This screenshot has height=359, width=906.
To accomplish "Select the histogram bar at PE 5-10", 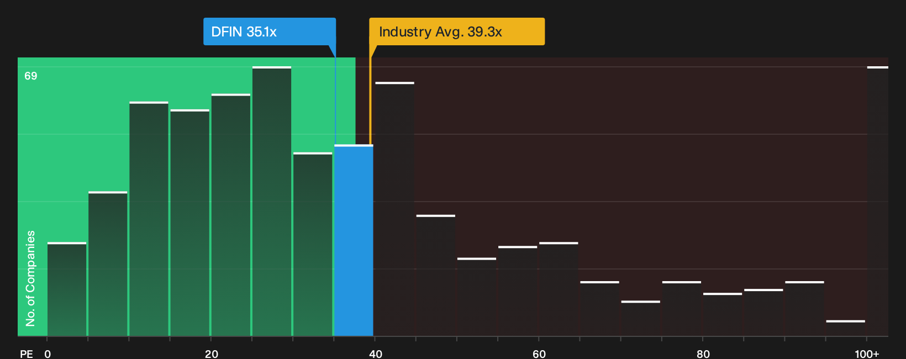I will tap(108, 263).
